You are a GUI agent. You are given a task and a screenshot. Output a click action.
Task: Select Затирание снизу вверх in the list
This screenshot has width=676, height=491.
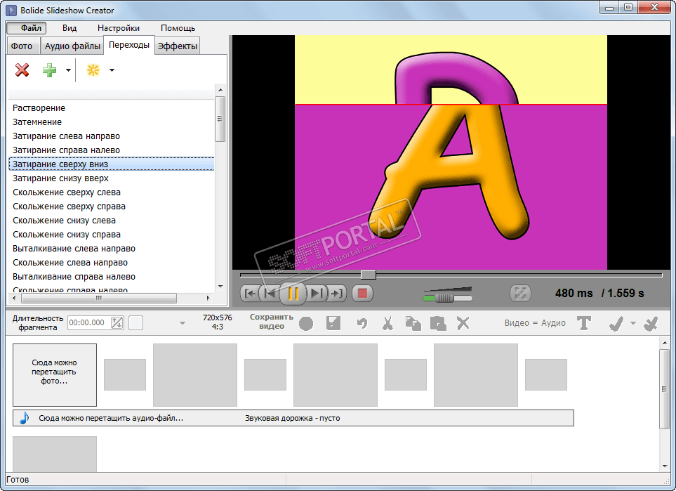(x=111, y=178)
